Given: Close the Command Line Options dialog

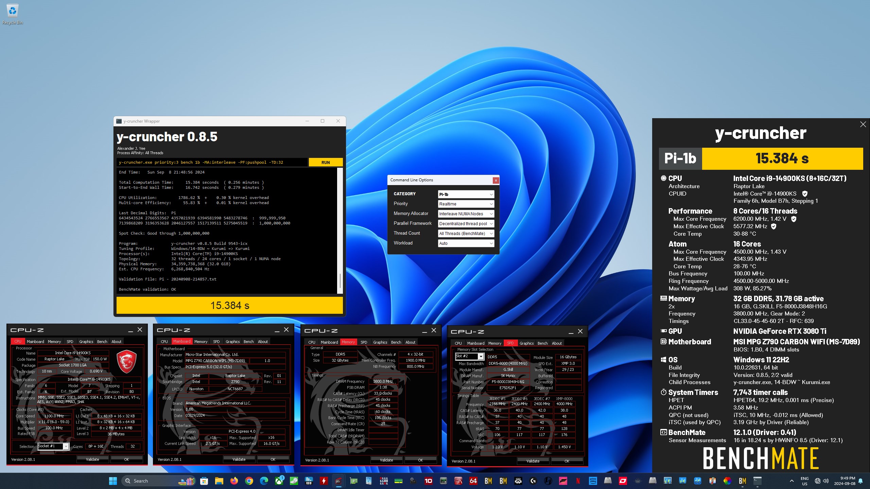Looking at the screenshot, I should pyautogui.click(x=496, y=180).
